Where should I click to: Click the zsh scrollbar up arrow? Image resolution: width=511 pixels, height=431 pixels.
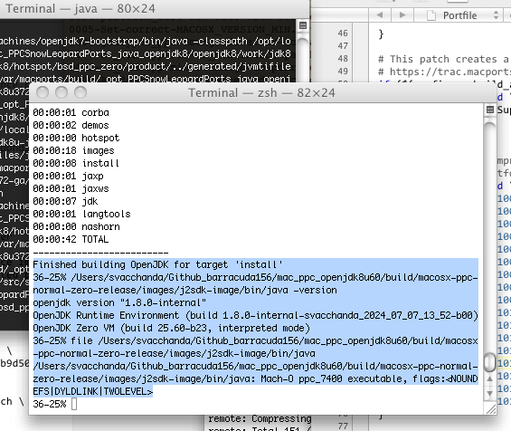coord(490,378)
